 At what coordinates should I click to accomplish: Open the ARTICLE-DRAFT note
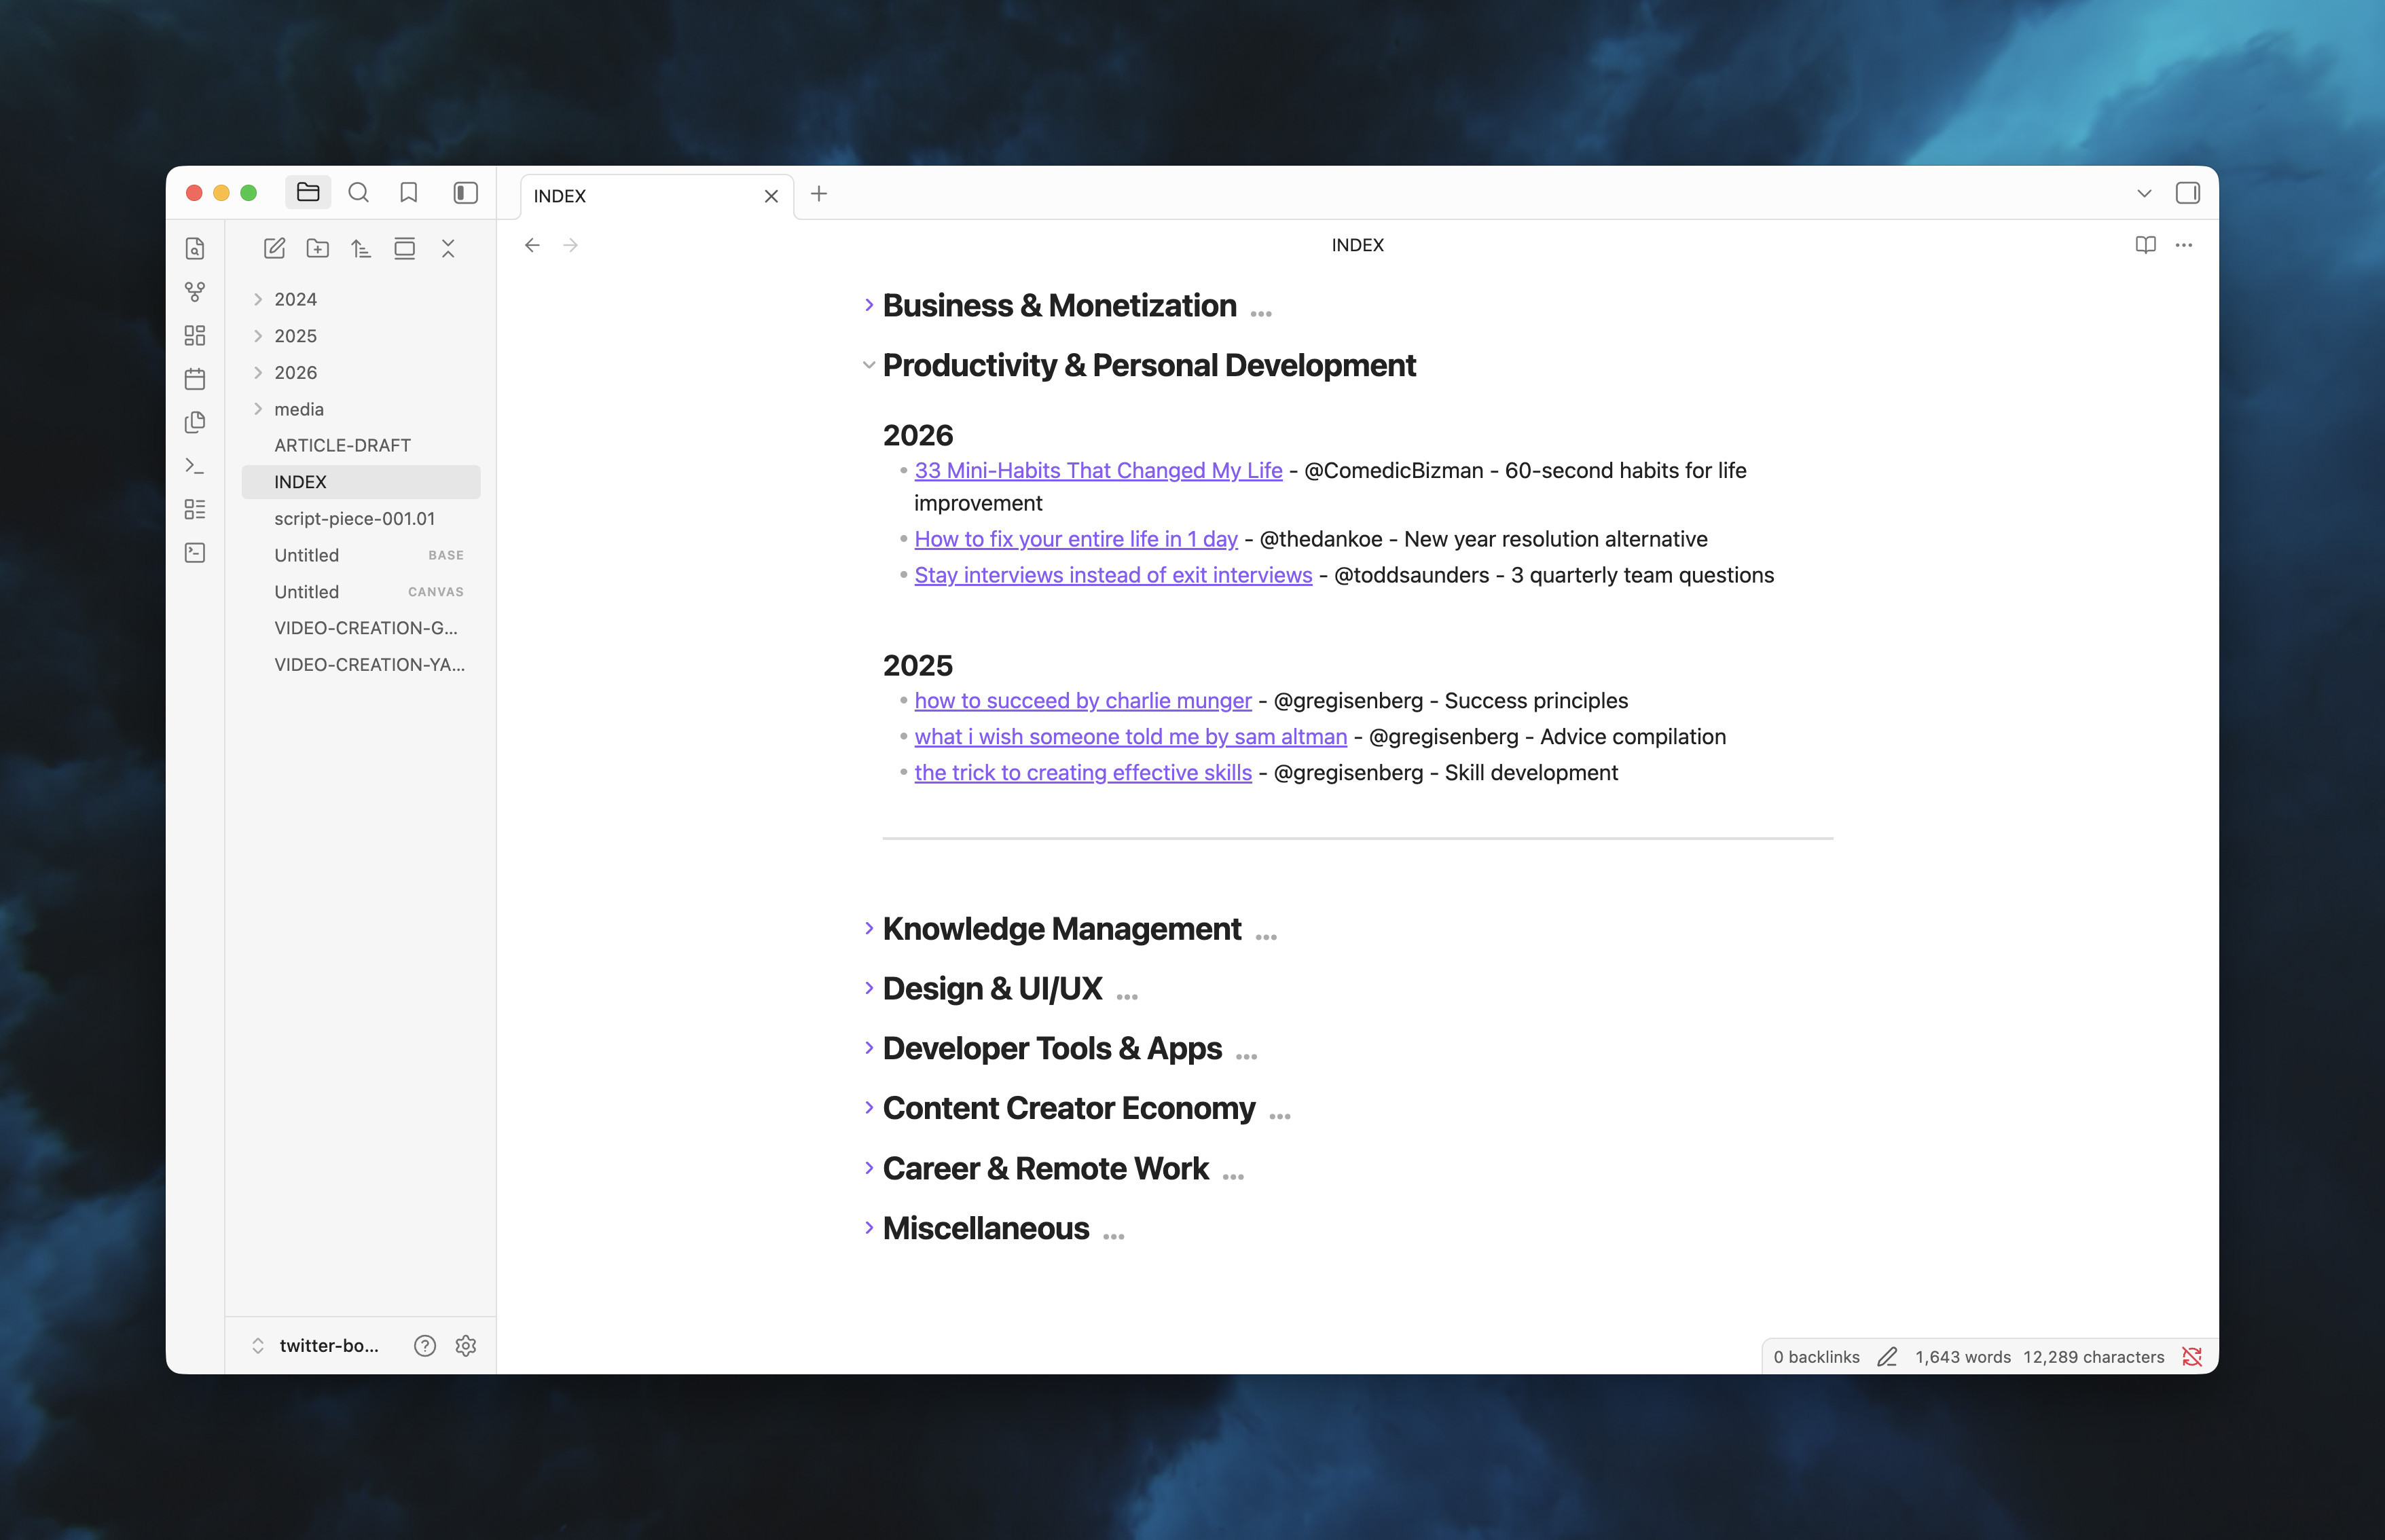(x=342, y=445)
